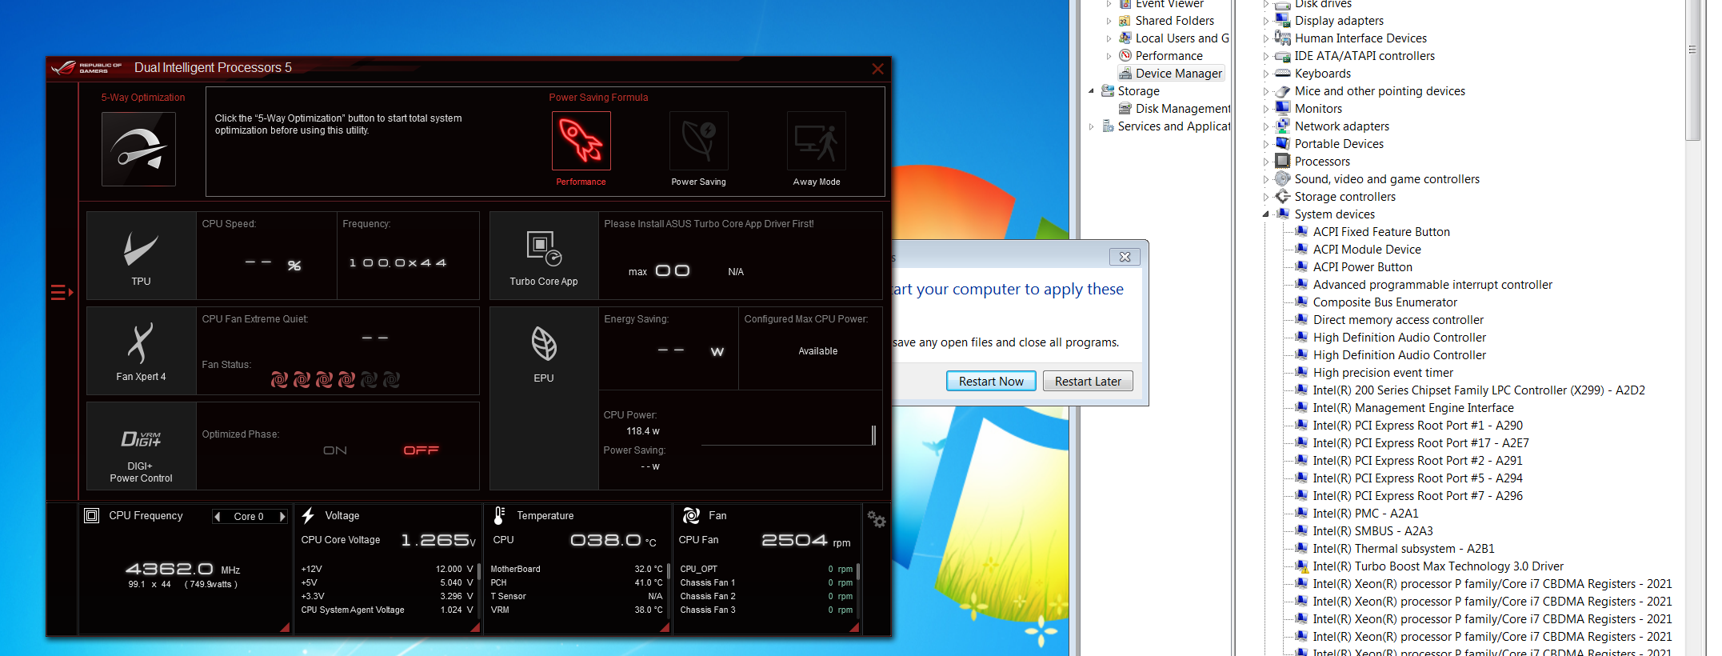Select Intel(R) SMBUS - A2A3 device
This screenshot has height=656, width=1722.
[x=1372, y=531]
